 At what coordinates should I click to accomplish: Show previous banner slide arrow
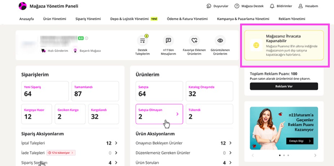pyautogui.click(x=252, y=155)
